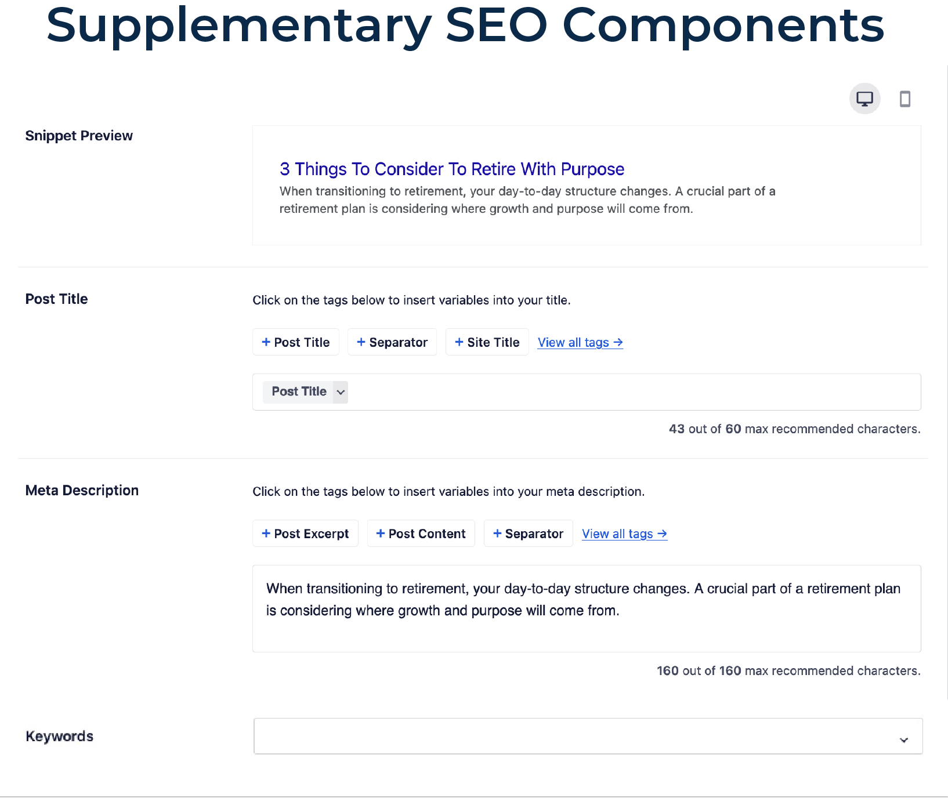
Task: Open View all tags link for meta description
Action: [x=625, y=534]
